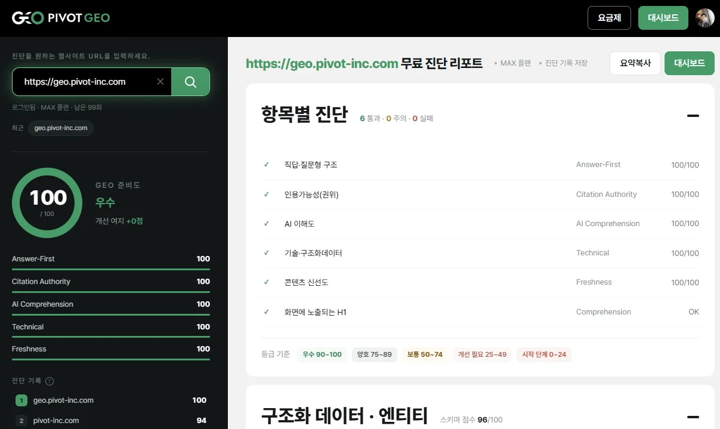This screenshot has width=720, height=429.
Task: Select the 직답·질문형 구조 row
Action: coord(480,165)
